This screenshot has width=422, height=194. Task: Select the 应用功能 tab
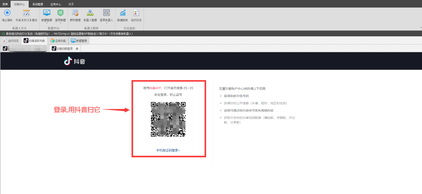tap(58, 41)
